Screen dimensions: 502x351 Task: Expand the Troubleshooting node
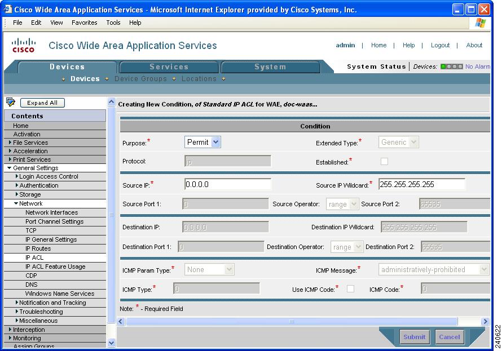pos(17,311)
